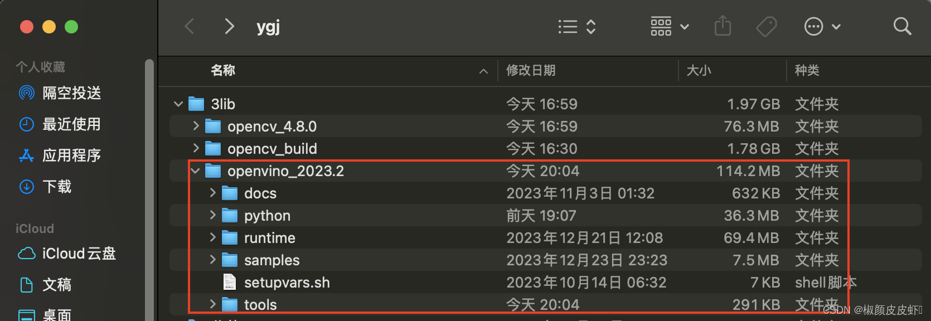Go back with the left arrow
Screen dimensions: 931x321
tap(190, 26)
